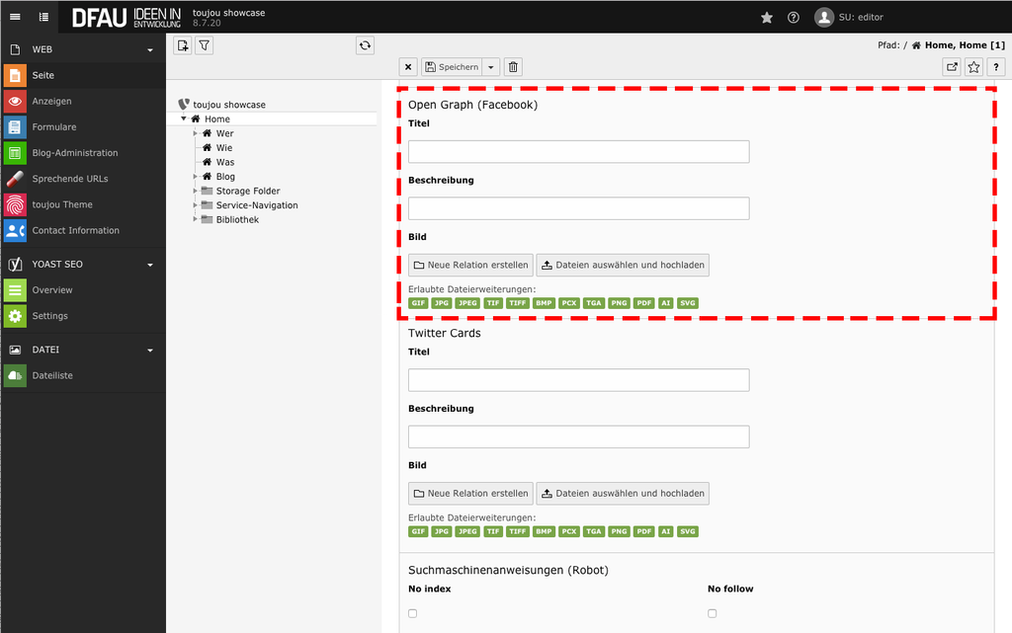Select the Wie page in tree
Image resolution: width=1012 pixels, height=633 pixels.
224,147
